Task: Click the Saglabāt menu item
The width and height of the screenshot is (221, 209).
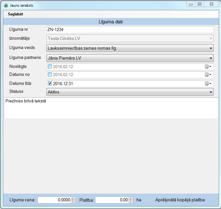Action: pyautogui.click(x=15, y=14)
